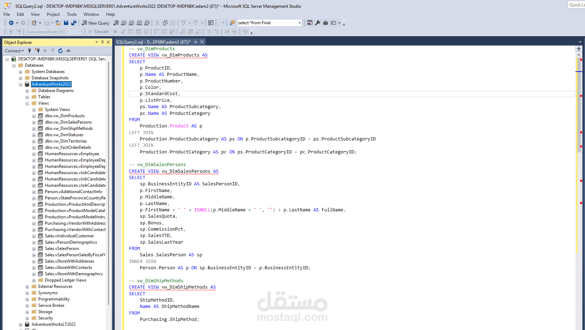The width and height of the screenshot is (585, 330).
Task: Click the find text field 'select *from Final'
Action: [267, 23]
